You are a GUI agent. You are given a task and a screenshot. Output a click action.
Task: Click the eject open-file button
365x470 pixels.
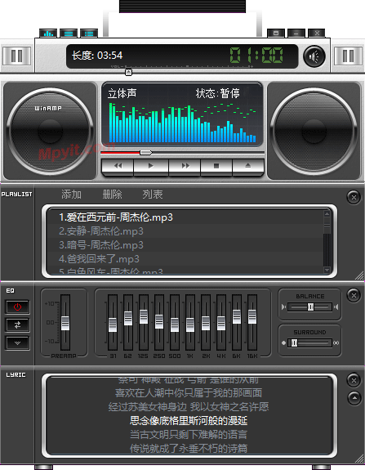point(248,166)
